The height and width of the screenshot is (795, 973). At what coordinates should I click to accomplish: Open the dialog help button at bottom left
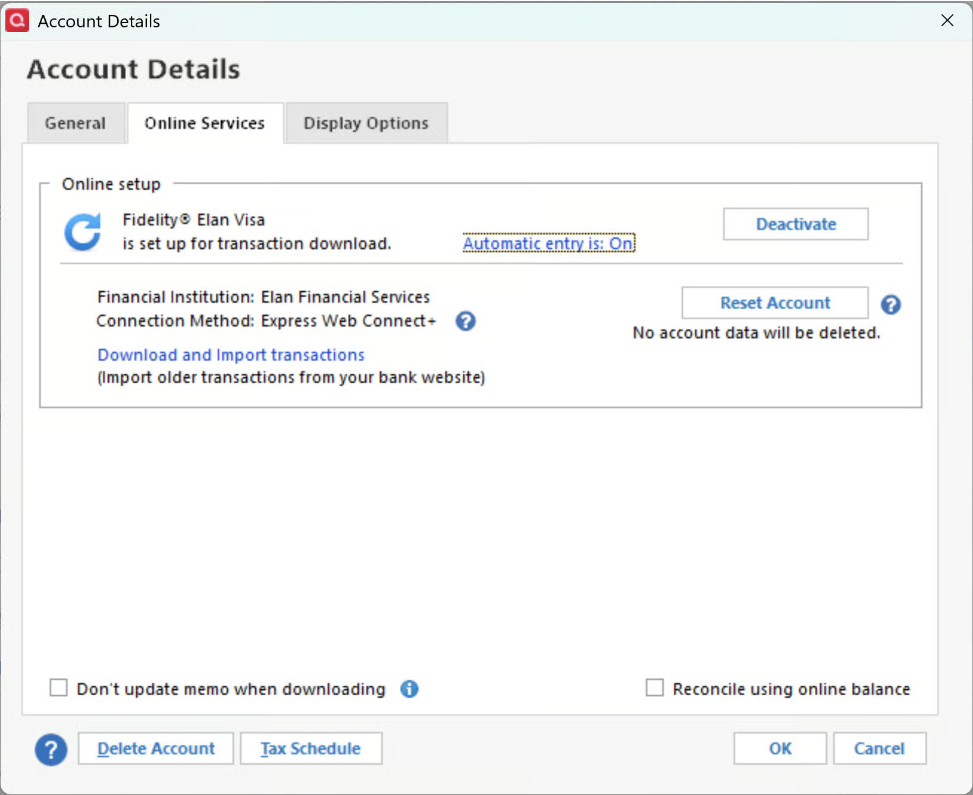[51, 750]
